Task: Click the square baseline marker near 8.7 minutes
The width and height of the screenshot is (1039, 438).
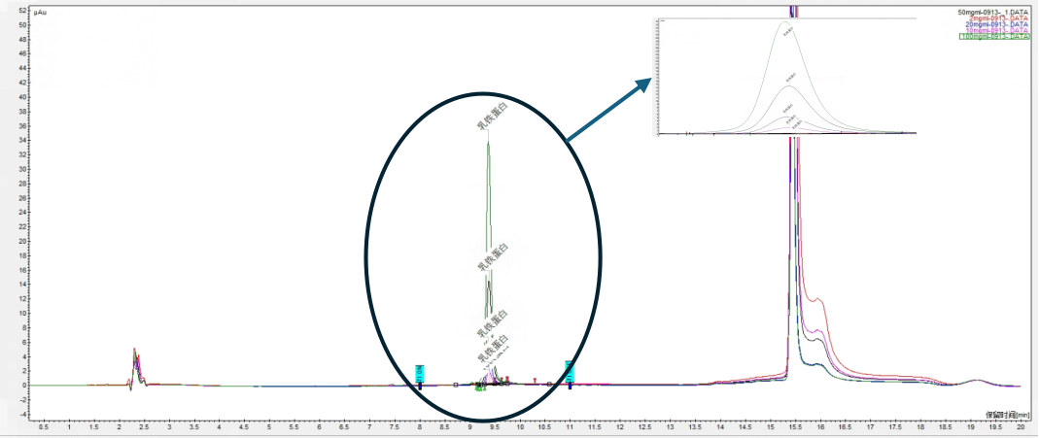Action: pyautogui.click(x=456, y=385)
